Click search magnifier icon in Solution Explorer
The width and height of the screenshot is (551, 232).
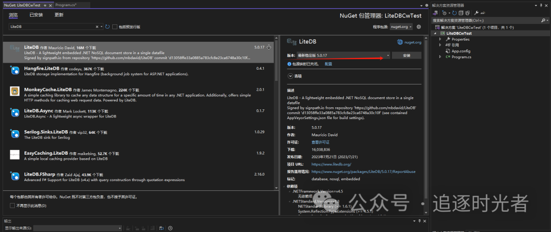(543, 20)
